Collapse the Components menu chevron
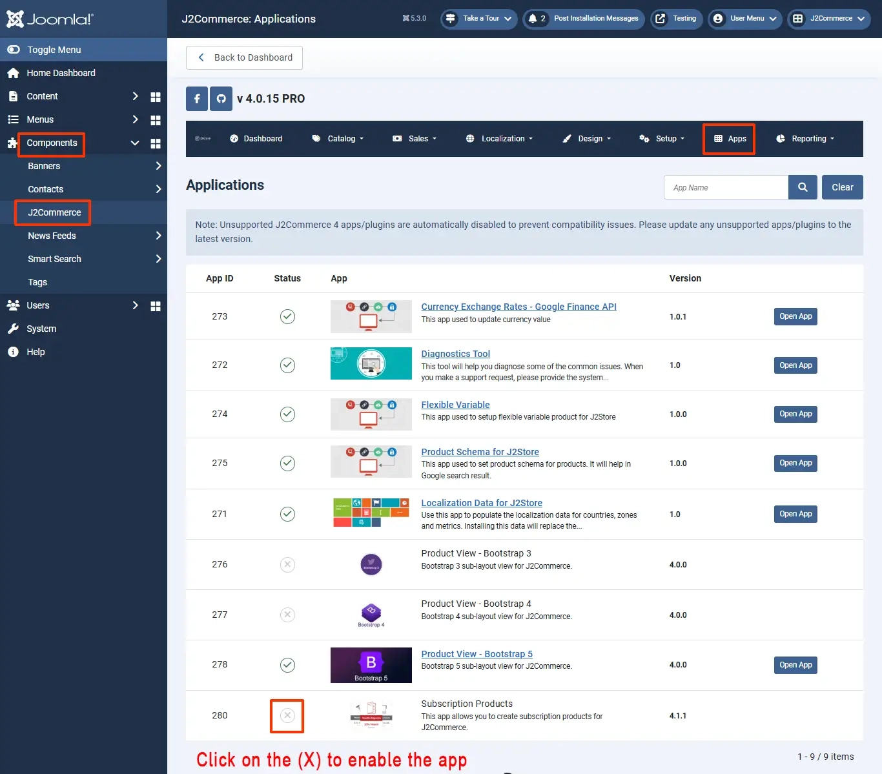This screenshot has width=882, height=774. (135, 143)
